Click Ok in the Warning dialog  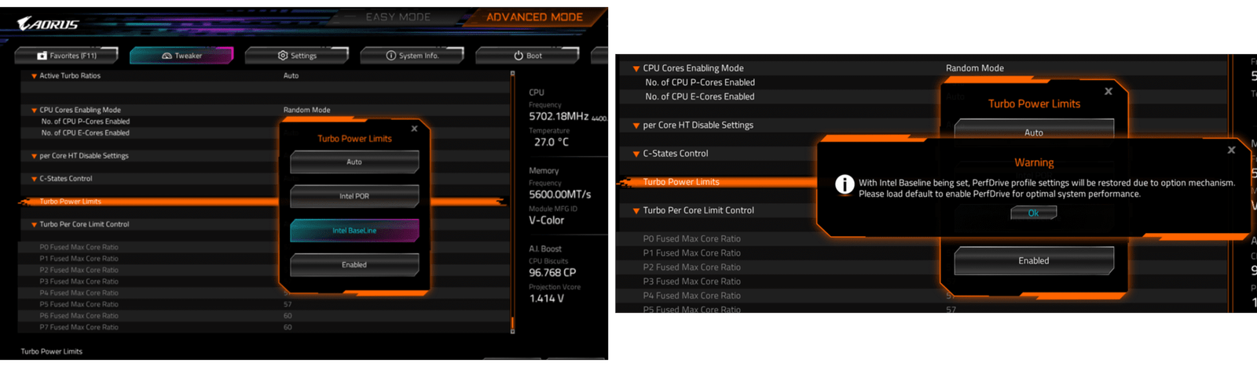(x=1033, y=213)
